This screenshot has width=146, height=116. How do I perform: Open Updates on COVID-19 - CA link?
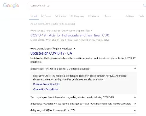51,53
